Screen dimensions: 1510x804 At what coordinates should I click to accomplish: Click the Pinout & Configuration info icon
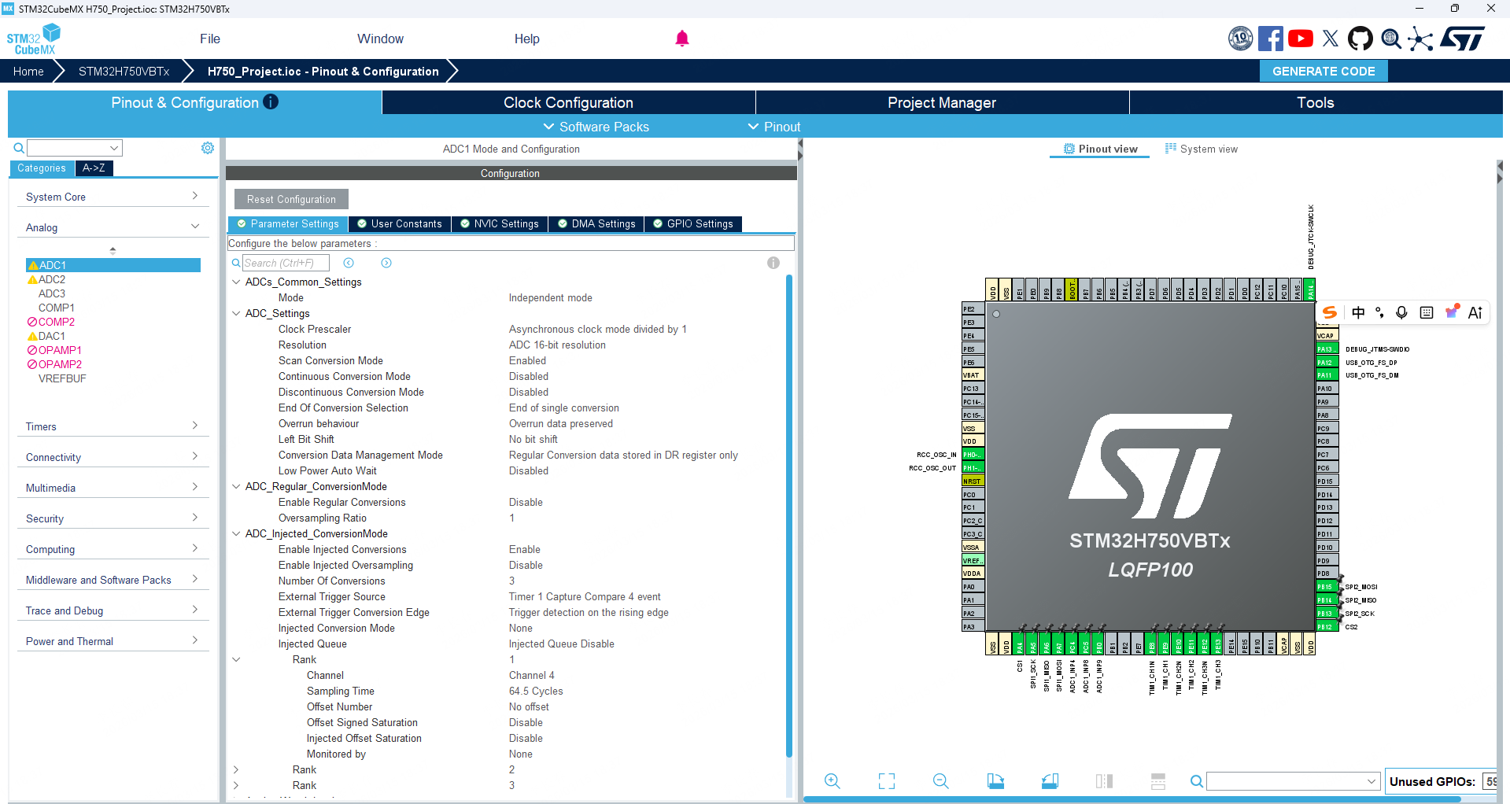271,101
